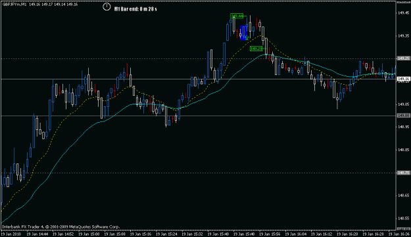Click the green 149.44 price label

click(237, 16)
